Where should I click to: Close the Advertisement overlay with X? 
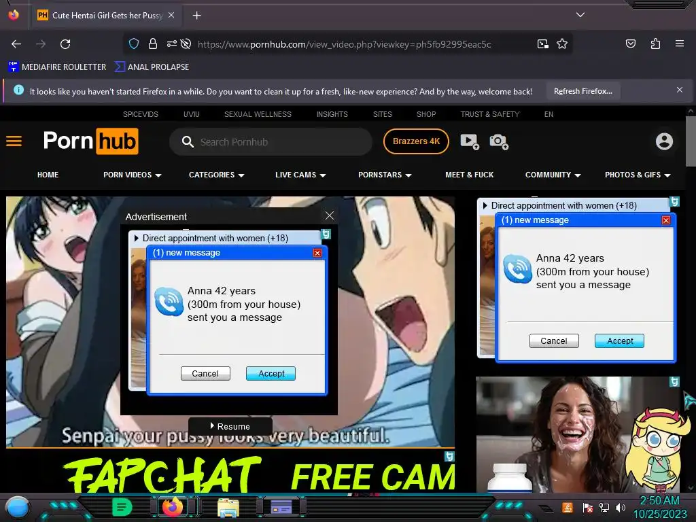[330, 215]
